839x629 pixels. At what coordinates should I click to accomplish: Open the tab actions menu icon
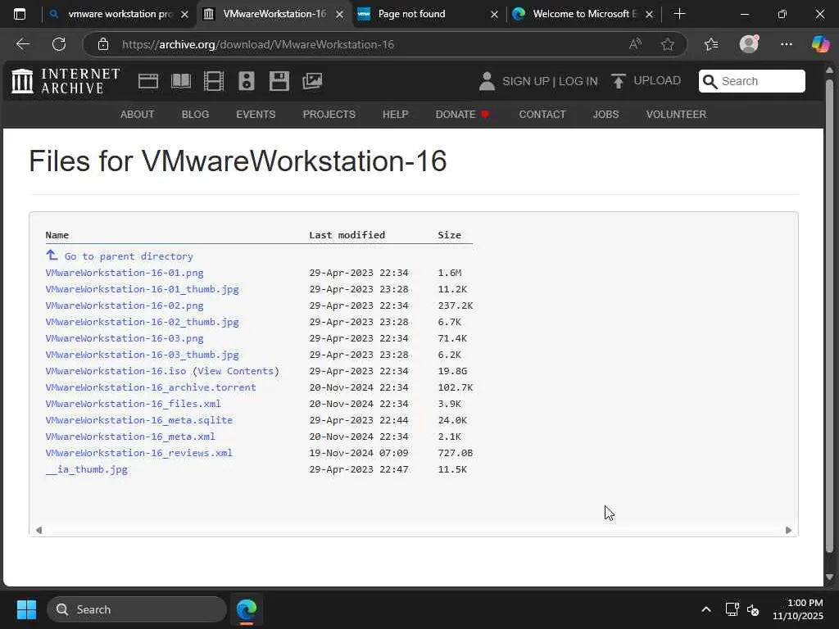pyautogui.click(x=20, y=14)
